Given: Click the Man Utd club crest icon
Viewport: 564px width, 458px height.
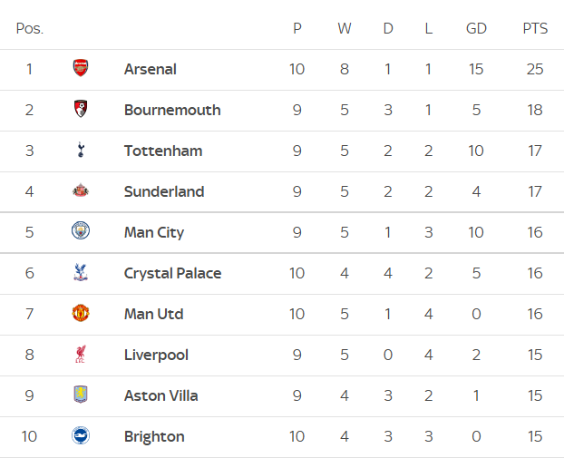Looking at the screenshot, I should (81, 314).
